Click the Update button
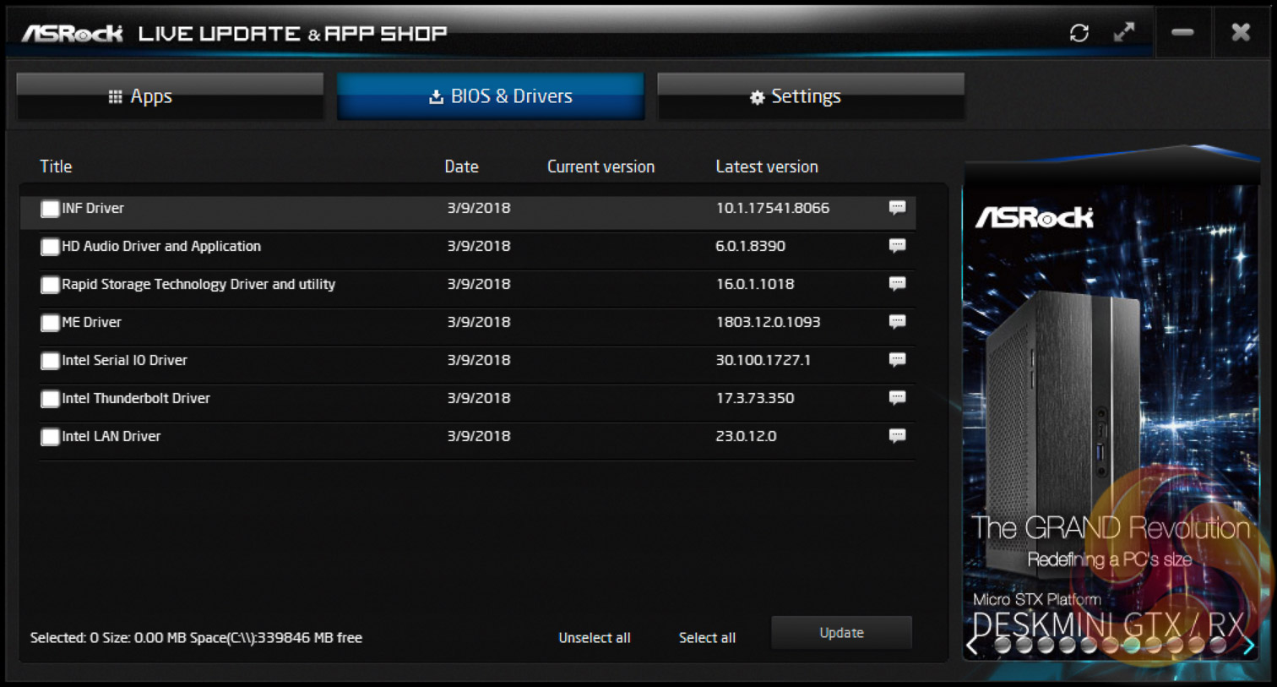 click(x=841, y=633)
